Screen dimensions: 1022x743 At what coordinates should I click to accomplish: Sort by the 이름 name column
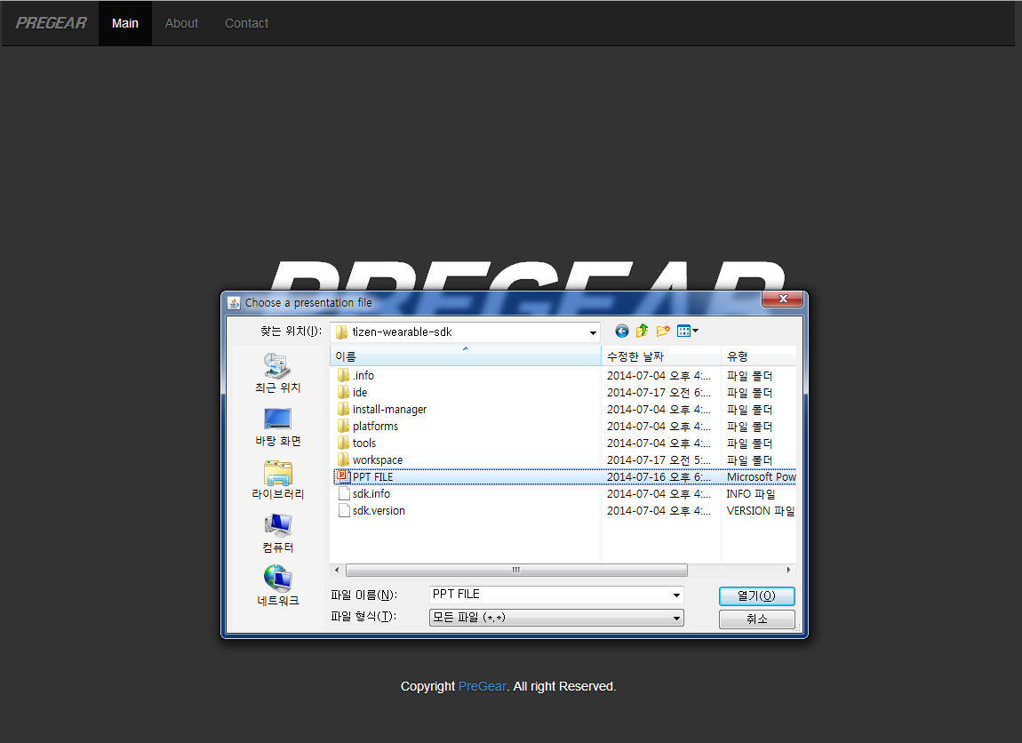click(x=466, y=356)
